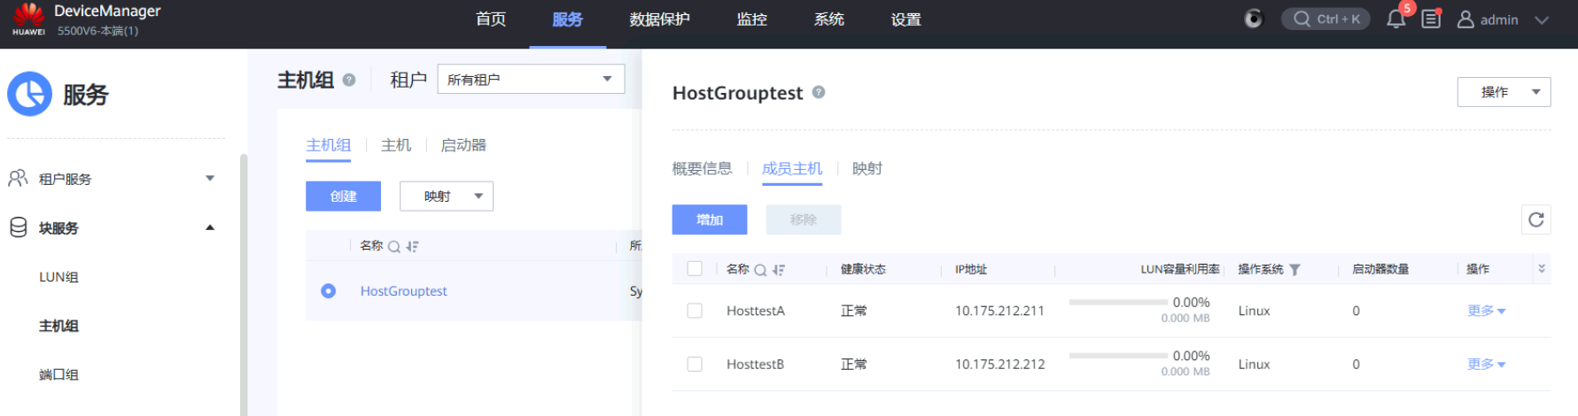Click the blue 创建 button
Screen dimensions: 1578x416
point(343,196)
